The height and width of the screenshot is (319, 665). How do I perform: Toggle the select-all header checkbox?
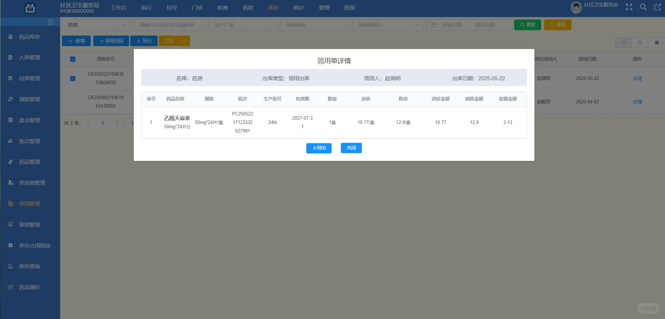point(73,59)
